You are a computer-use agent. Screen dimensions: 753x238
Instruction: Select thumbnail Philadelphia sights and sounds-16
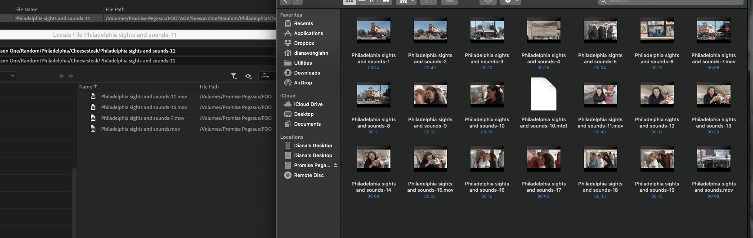(x=487, y=159)
